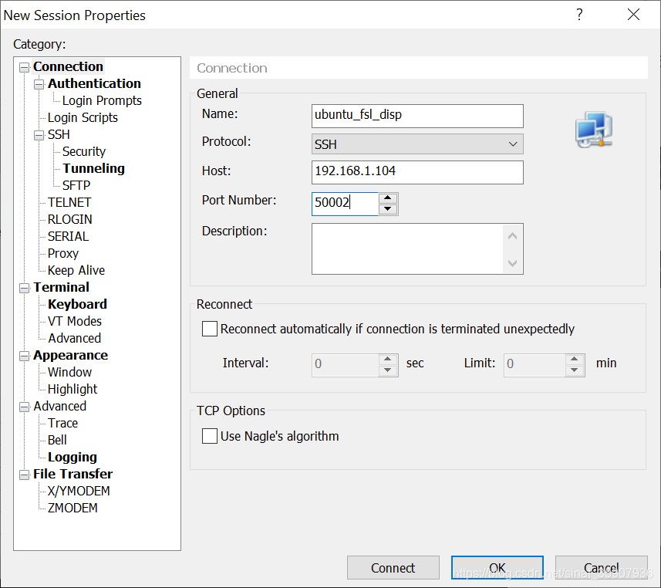This screenshot has width=661, height=588.
Task: Select the TELNET category
Action: click(x=69, y=202)
